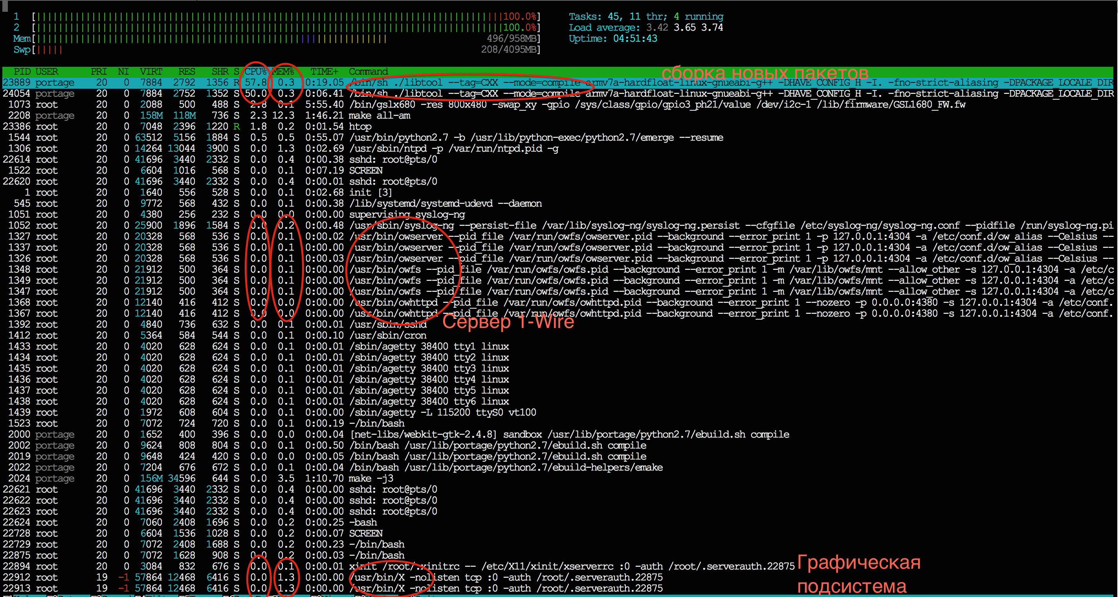Select the htop process row PID 23386

pyautogui.click(x=360, y=127)
